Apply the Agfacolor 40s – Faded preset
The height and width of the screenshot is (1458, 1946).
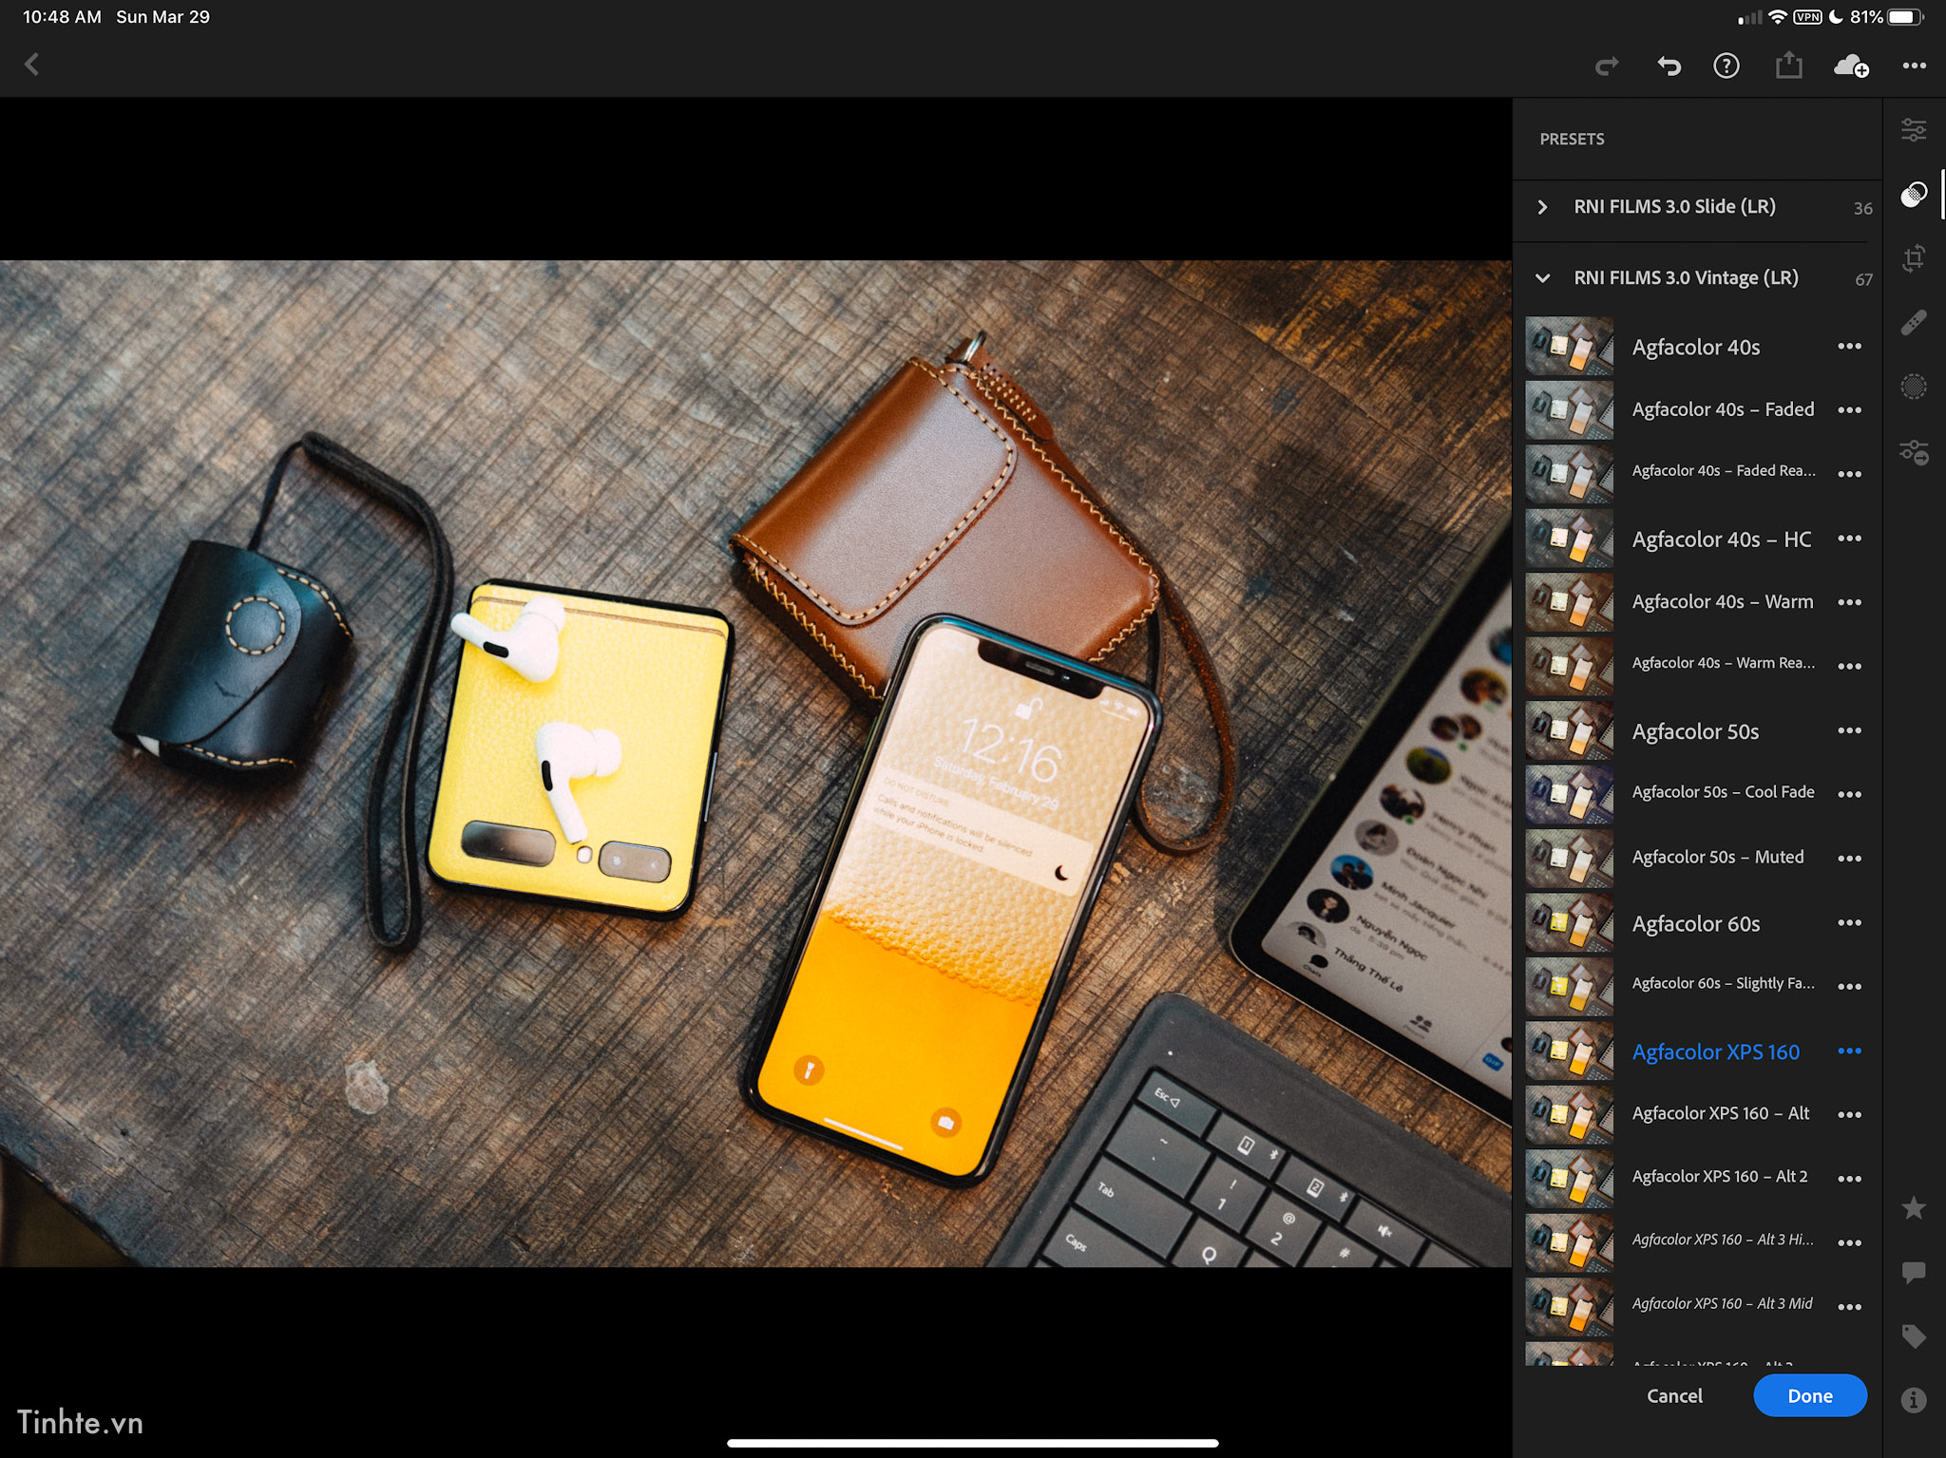point(1723,409)
